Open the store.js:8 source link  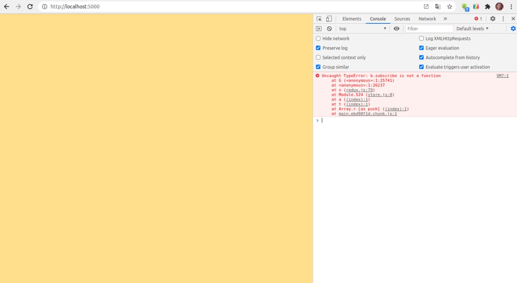click(380, 95)
